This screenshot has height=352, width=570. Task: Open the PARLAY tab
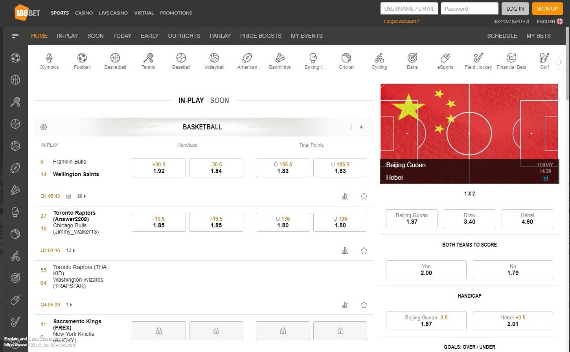220,36
